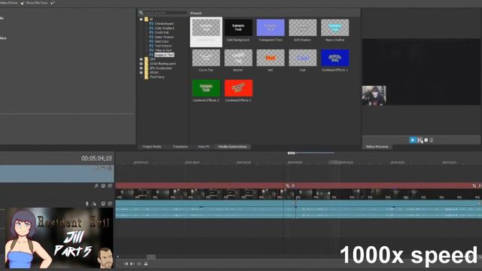Image resolution: width=482 pixels, height=271 pixels.
Task: Stop the video preview playback
Action: [426, 140]
